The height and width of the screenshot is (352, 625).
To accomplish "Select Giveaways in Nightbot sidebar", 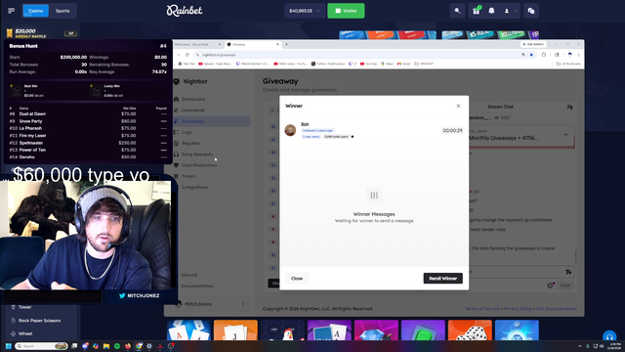I will click(x=193, y=121).
